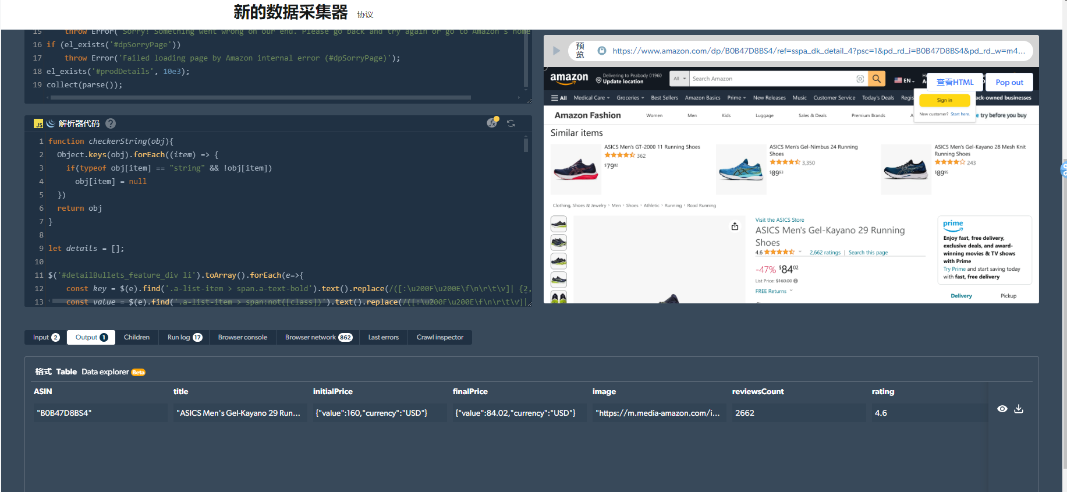The height and width of the screenshot is (492, 1067).
Task: Click the Start here new customer link
Action: [960, 114]
